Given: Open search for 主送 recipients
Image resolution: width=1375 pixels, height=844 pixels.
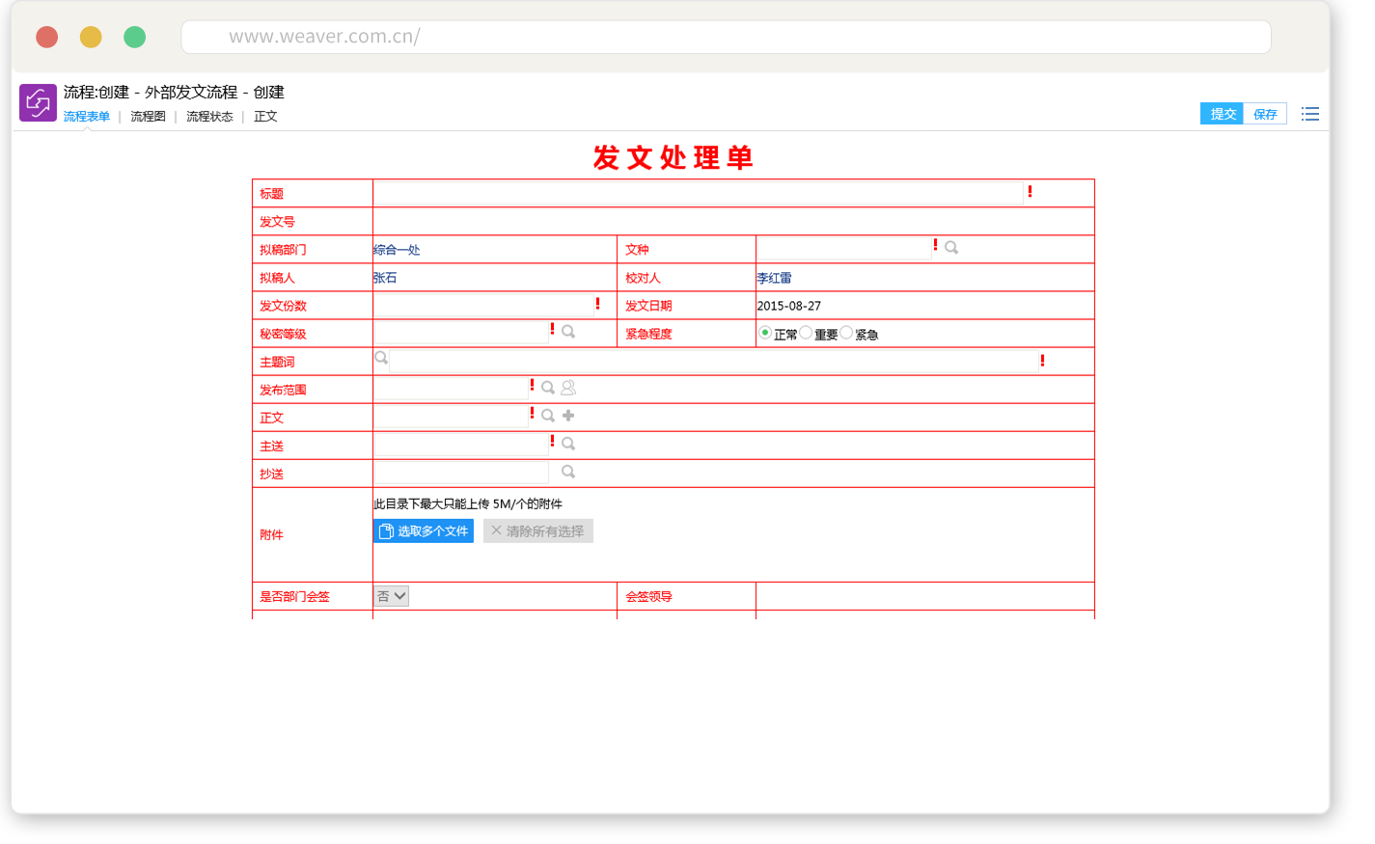Looking at the screenshot, I should pyautogui.click(x=568, y=444).
